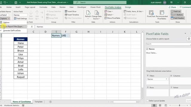Select Name of Candidates sheet tab
The height and width of the screenshot is (107, 191).
coord(22,102)
